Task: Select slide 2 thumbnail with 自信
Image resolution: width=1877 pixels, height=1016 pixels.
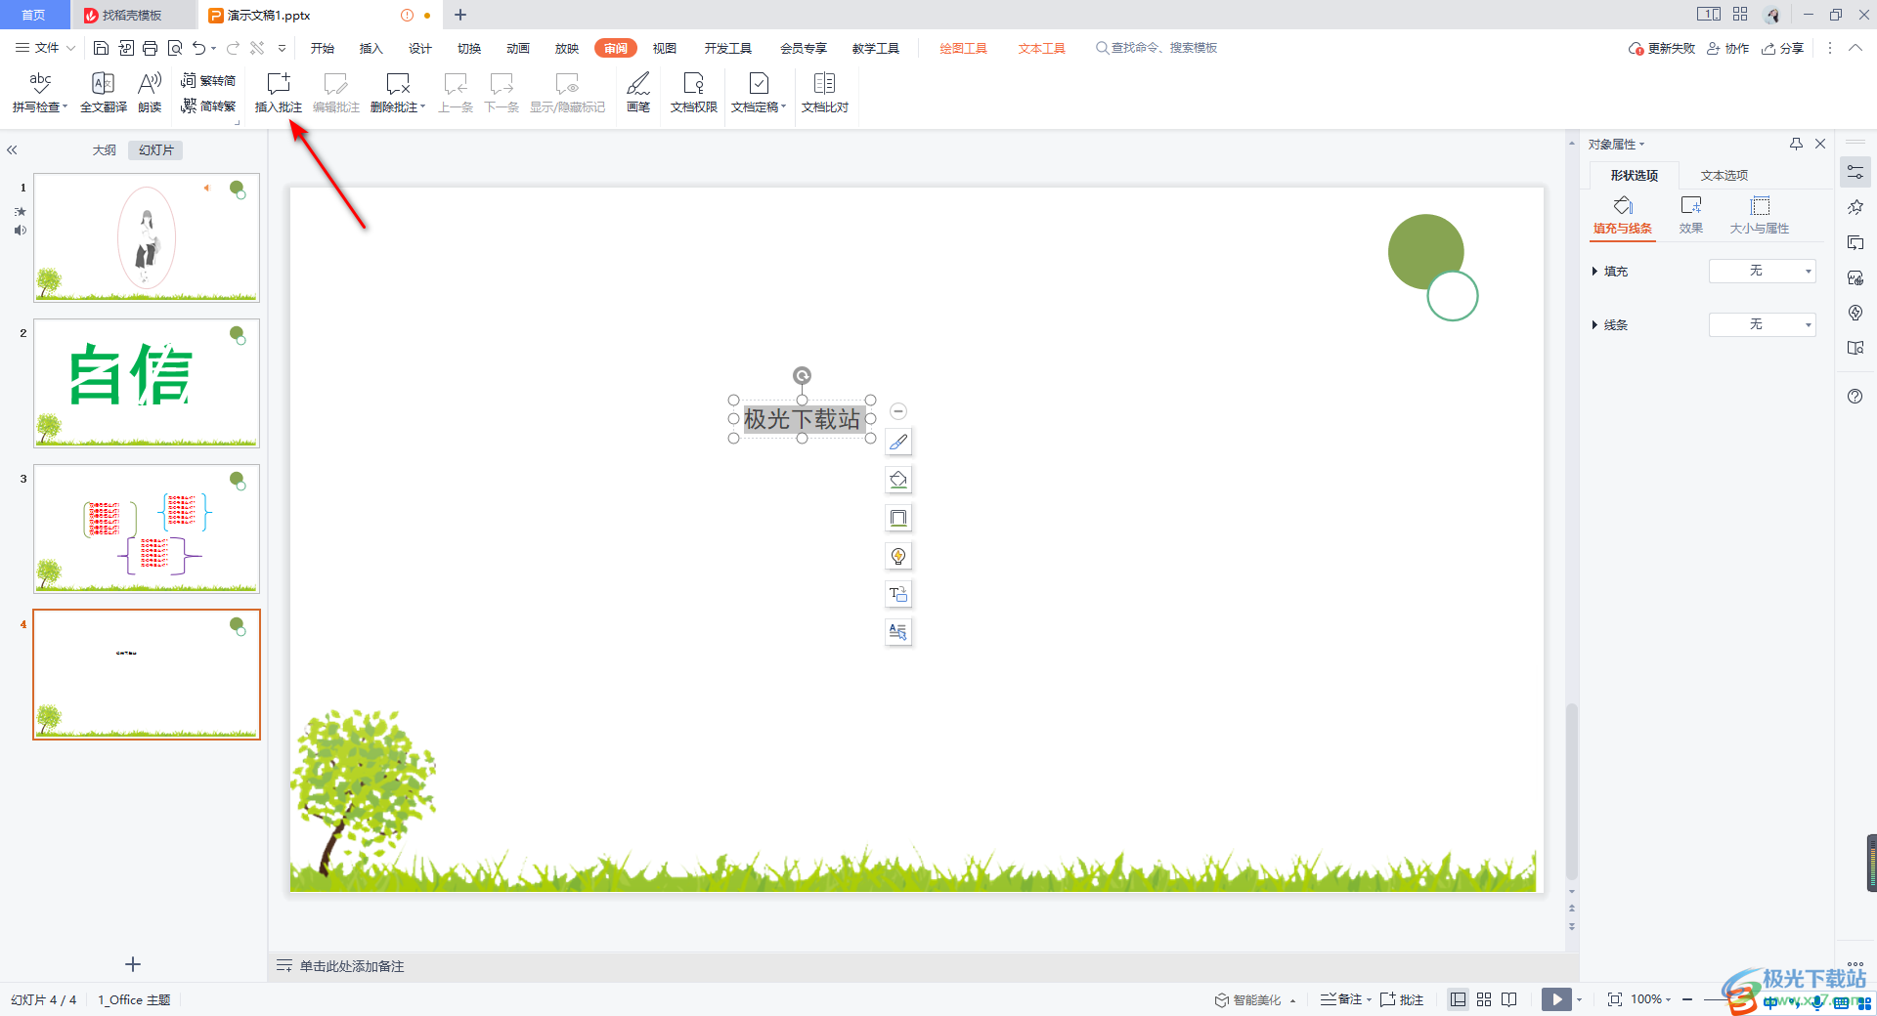Action: [x=147, y=383]
